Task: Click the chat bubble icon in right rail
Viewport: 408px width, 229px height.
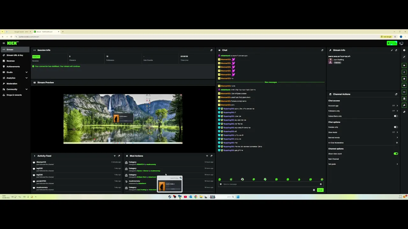Action: (404, 86)
